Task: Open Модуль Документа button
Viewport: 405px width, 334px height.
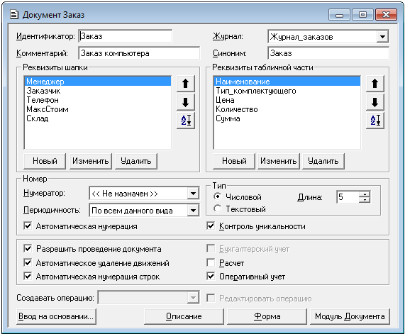Action: pos(350,316)
